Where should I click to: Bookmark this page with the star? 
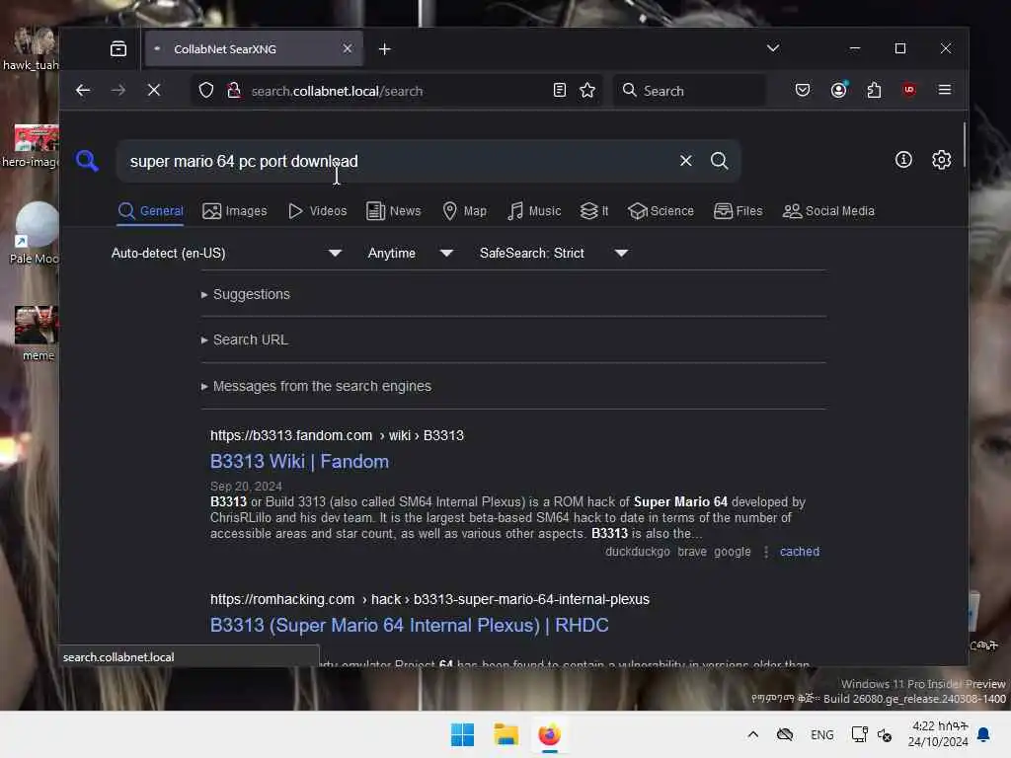click(x=586, y=90)
